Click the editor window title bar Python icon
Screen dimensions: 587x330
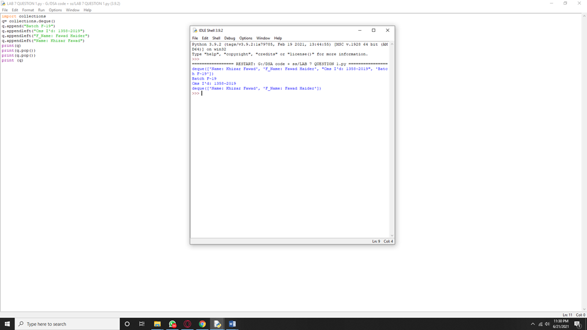click(x=4, y=4)
